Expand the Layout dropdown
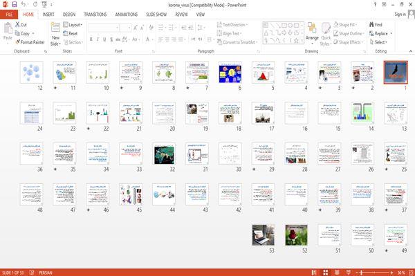The width and height of the screenshot is (415, 276). [73, 25]
